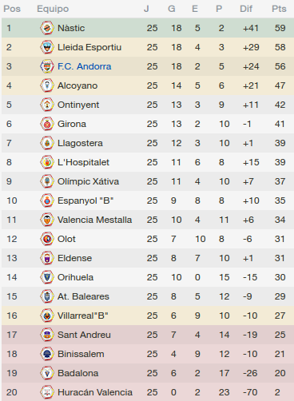Viewport: 294px width, 401px height.
Task: Click the Badalona team crest icon
Action: [x=47, y=373]
